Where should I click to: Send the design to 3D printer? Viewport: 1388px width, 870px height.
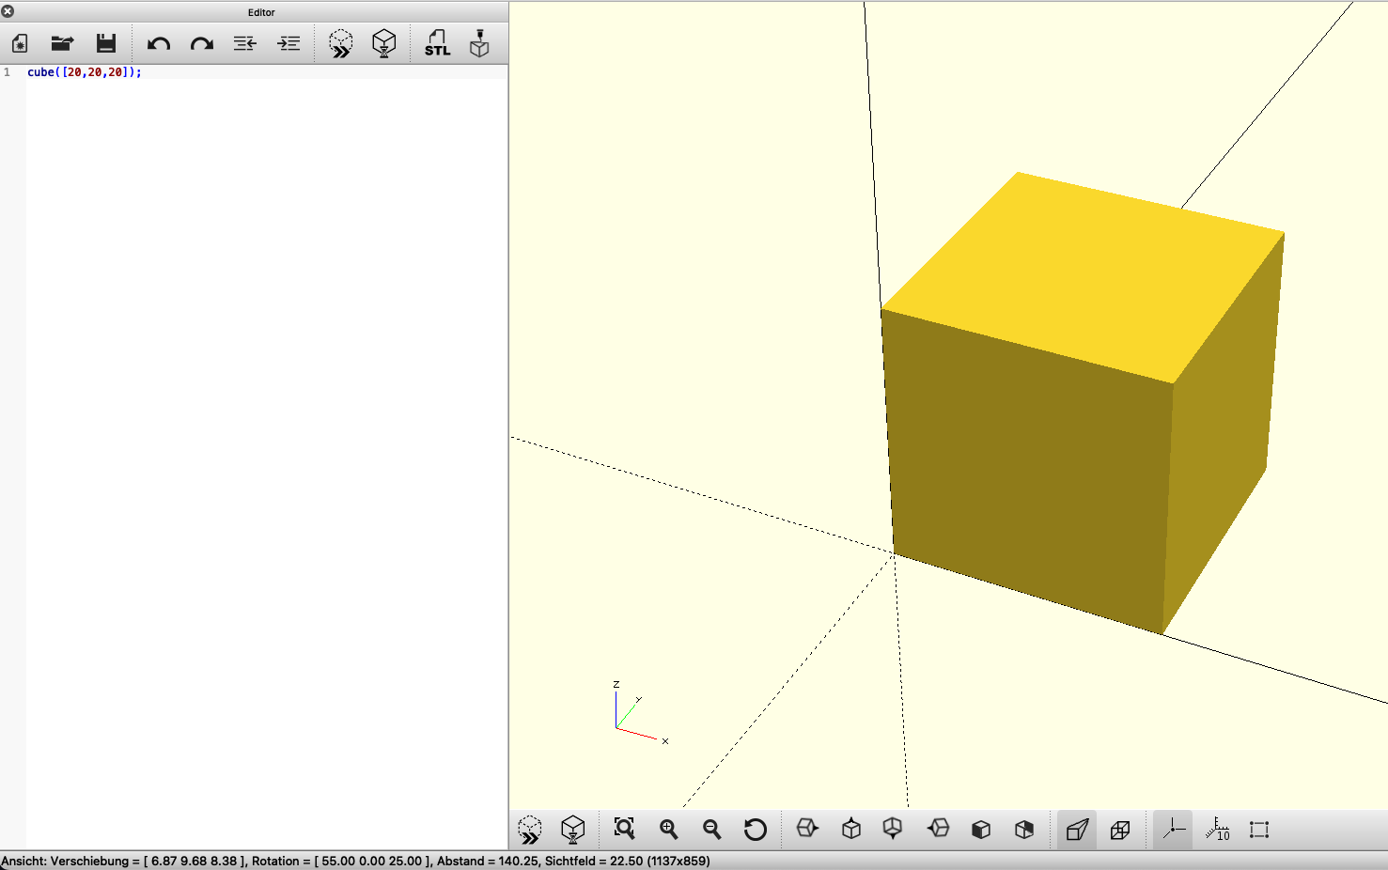(x=480, y=43)
